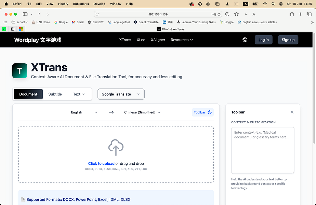Open the LanguageTool bookmark
Screen dimensions: 316x205
point(119,22)
